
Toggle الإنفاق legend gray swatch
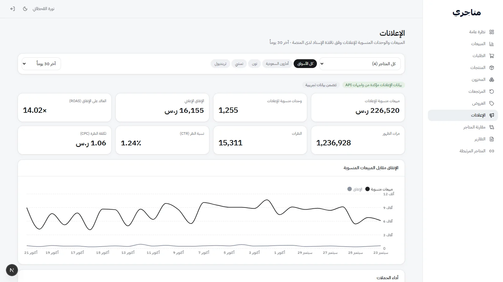click(x=350, y=189)
